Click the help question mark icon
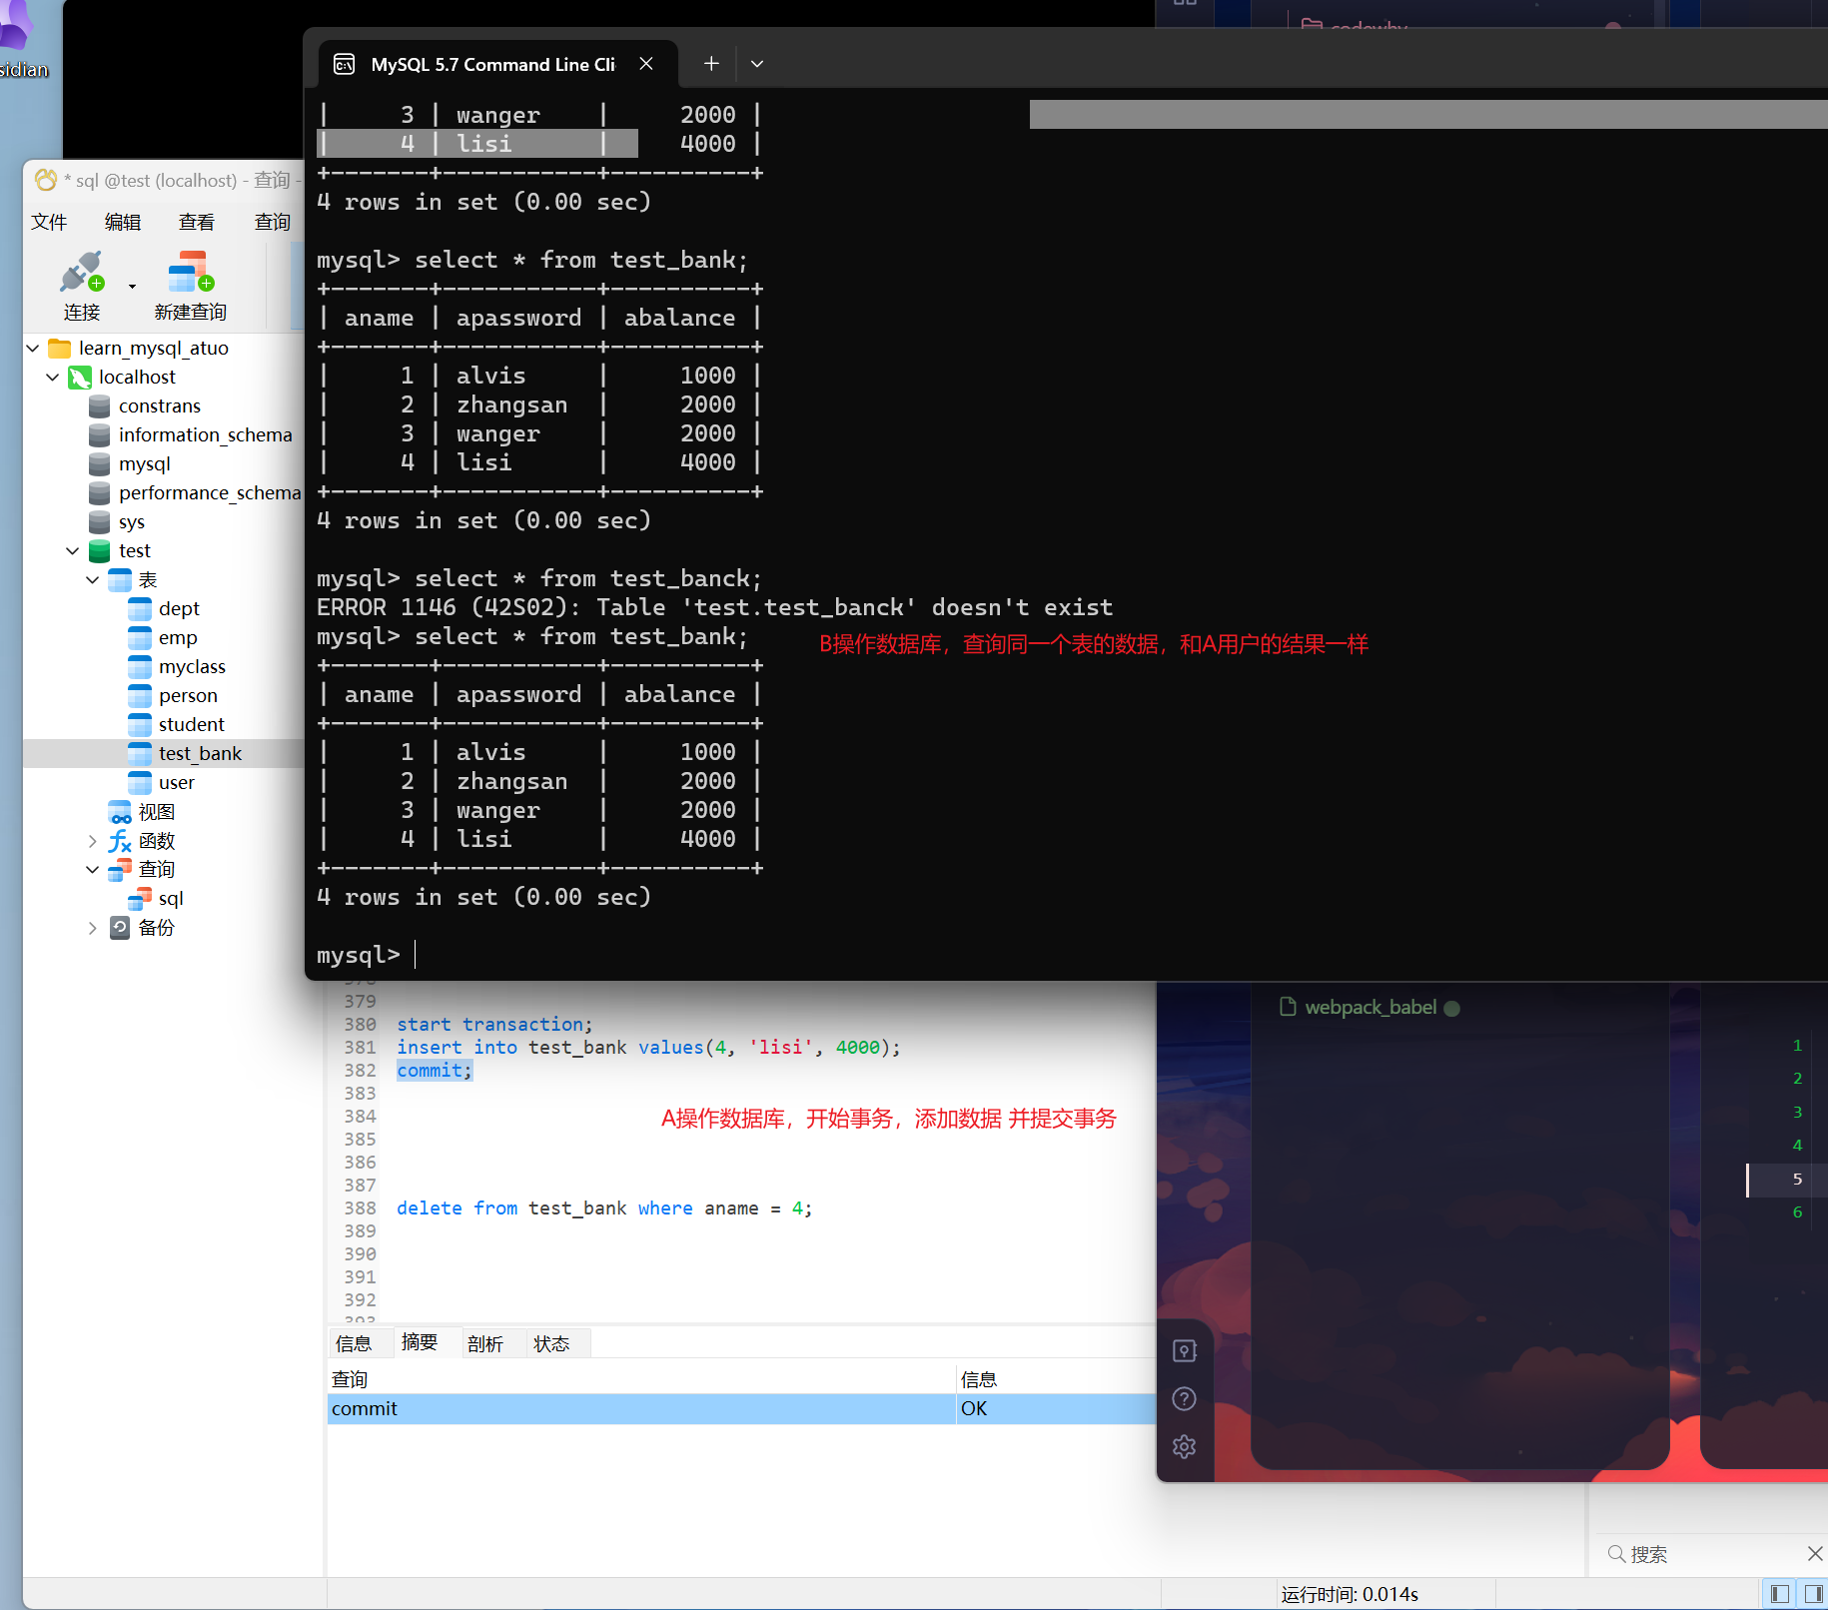 (1184, 1398)
